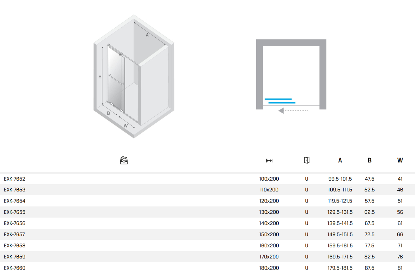Image resolution: width=415 pixels, height=275 pixels.
Task: Click the W value 76
Action: point(400,257)
